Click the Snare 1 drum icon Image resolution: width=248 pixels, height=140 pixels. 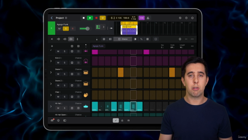pos(86,73)
